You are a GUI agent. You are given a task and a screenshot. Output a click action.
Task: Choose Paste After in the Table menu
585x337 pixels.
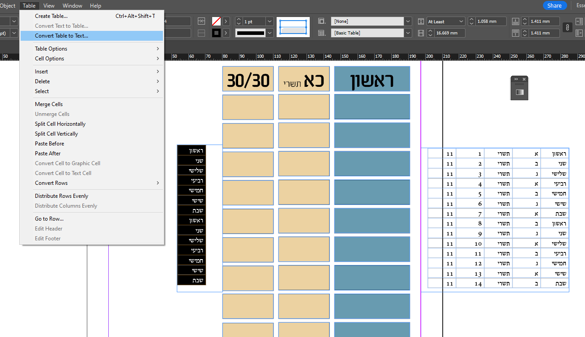click(92, 154)
